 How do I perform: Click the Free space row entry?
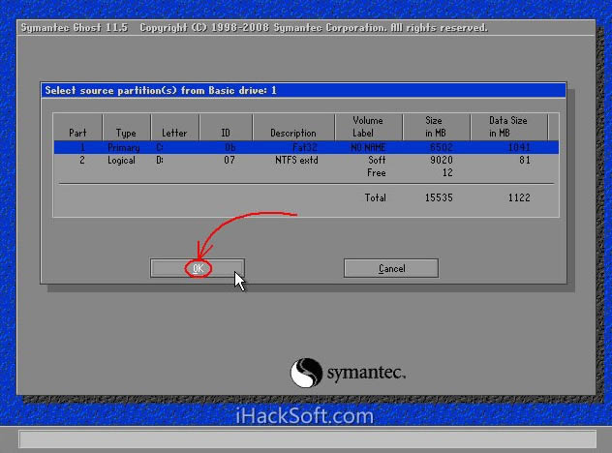point(410,172)
